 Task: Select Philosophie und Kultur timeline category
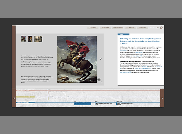25,91
